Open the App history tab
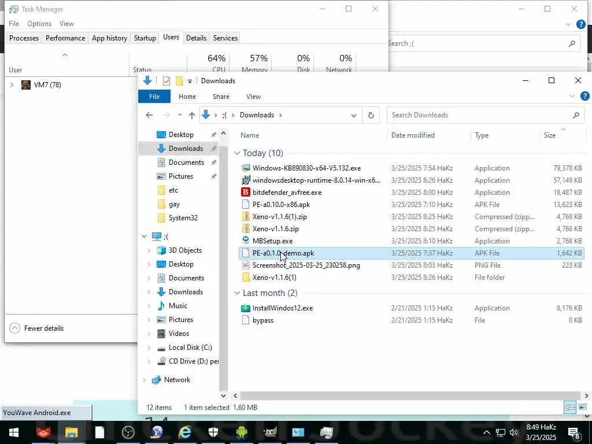This screenshot has height=444, width=592. 109,38
